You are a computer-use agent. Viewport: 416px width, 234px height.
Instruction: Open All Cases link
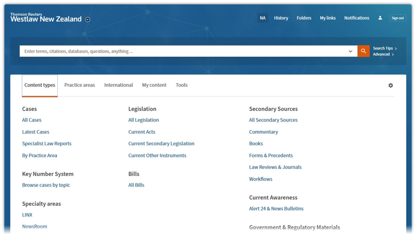coord(32,120)
